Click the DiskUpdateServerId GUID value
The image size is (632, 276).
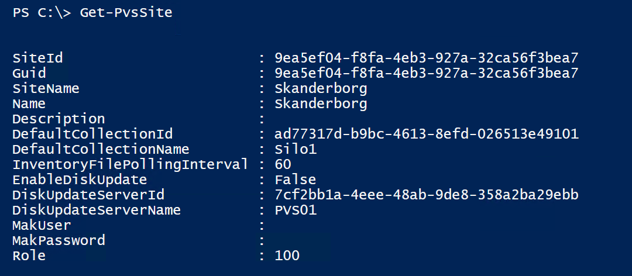[427, 195]
